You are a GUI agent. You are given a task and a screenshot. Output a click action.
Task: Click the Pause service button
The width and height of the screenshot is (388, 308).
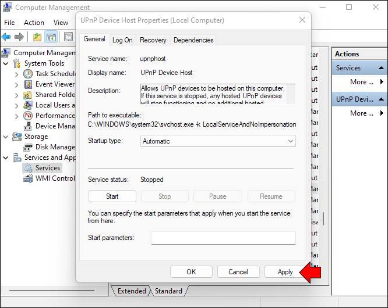[218, 196]
